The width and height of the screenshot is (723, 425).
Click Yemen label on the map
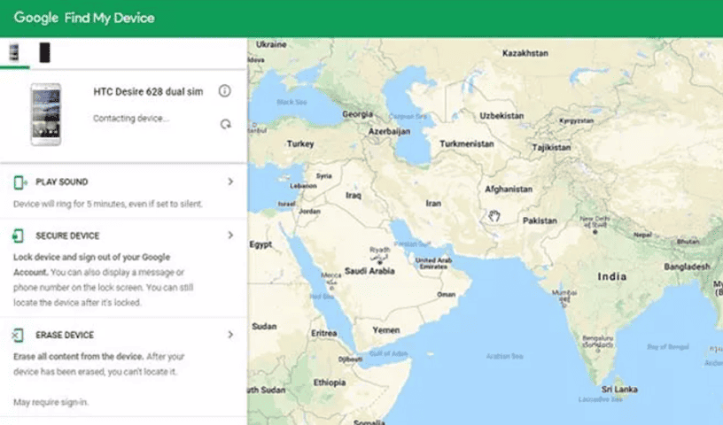pos(386,330)
